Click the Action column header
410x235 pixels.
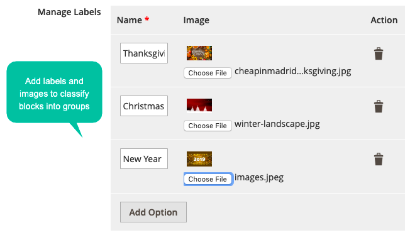coord(384,20)
